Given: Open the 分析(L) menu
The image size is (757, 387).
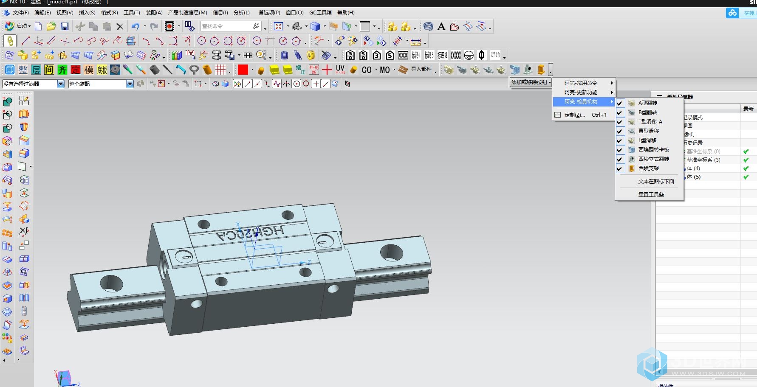Looking at the screenshot, I should (x=242, y=13).
